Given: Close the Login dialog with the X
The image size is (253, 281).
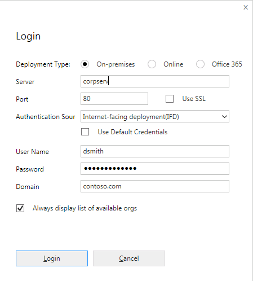Looking at the screenshot, I should pos(246,7).
